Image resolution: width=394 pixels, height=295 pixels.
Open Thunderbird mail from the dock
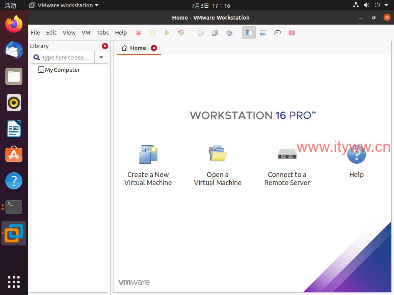[x=14, y=50]
